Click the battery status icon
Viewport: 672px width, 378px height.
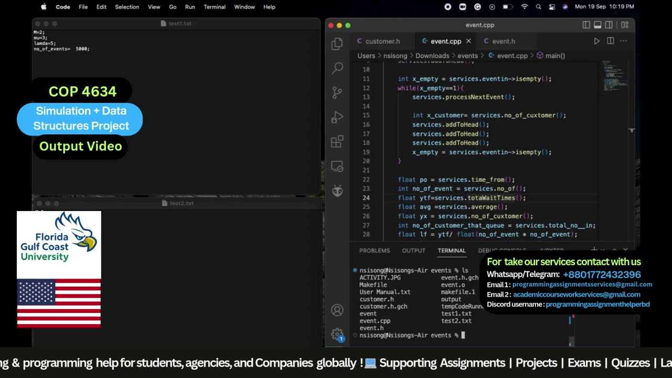(x=507, y=7)
